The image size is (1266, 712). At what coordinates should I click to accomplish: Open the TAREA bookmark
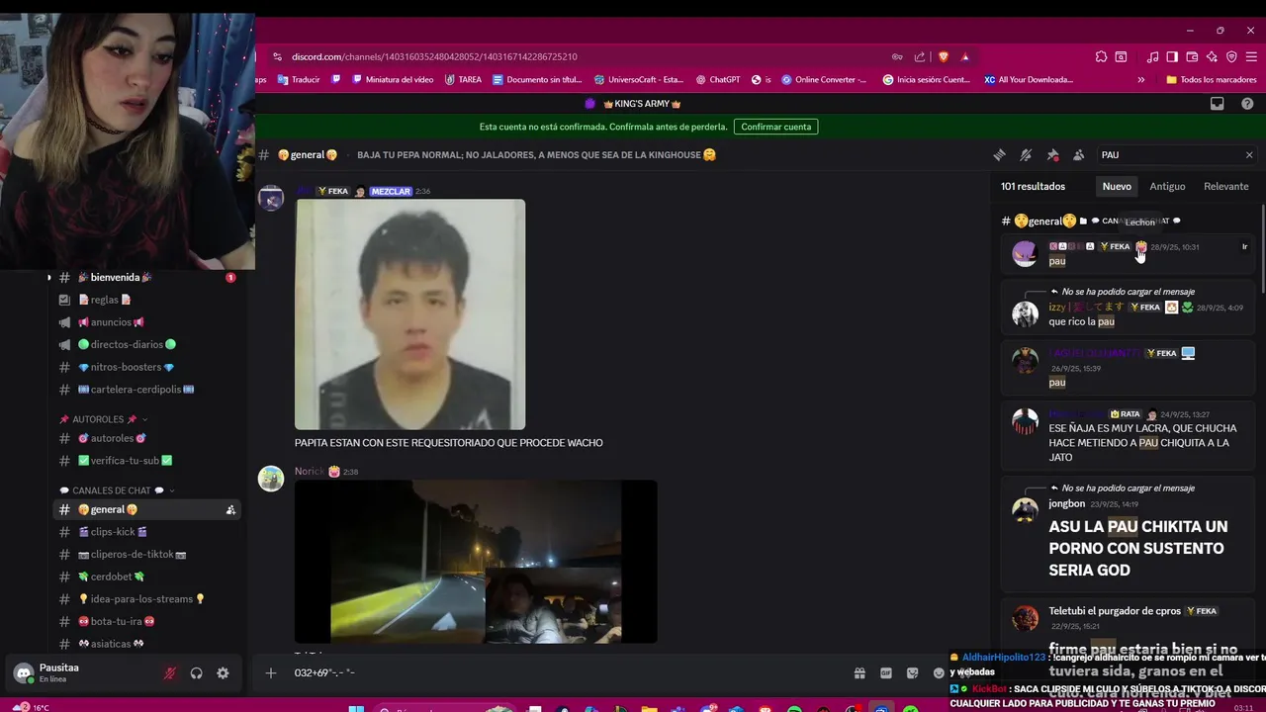(x=463, y=80)
